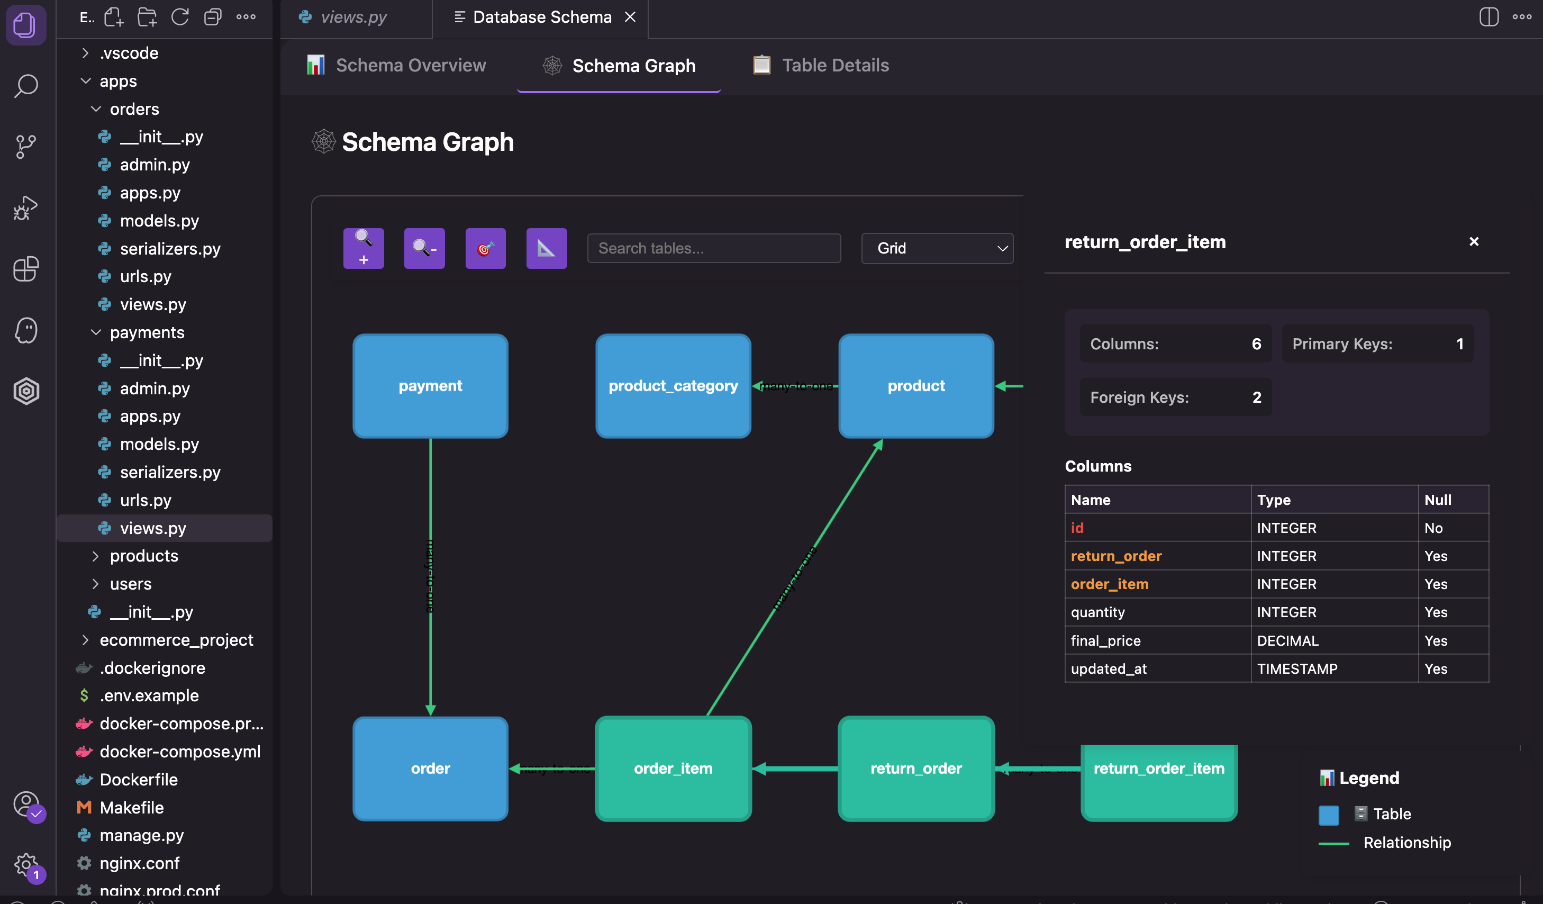Click the center target graph button
Screen dimensions: 1543x904
tap(485, 248)
